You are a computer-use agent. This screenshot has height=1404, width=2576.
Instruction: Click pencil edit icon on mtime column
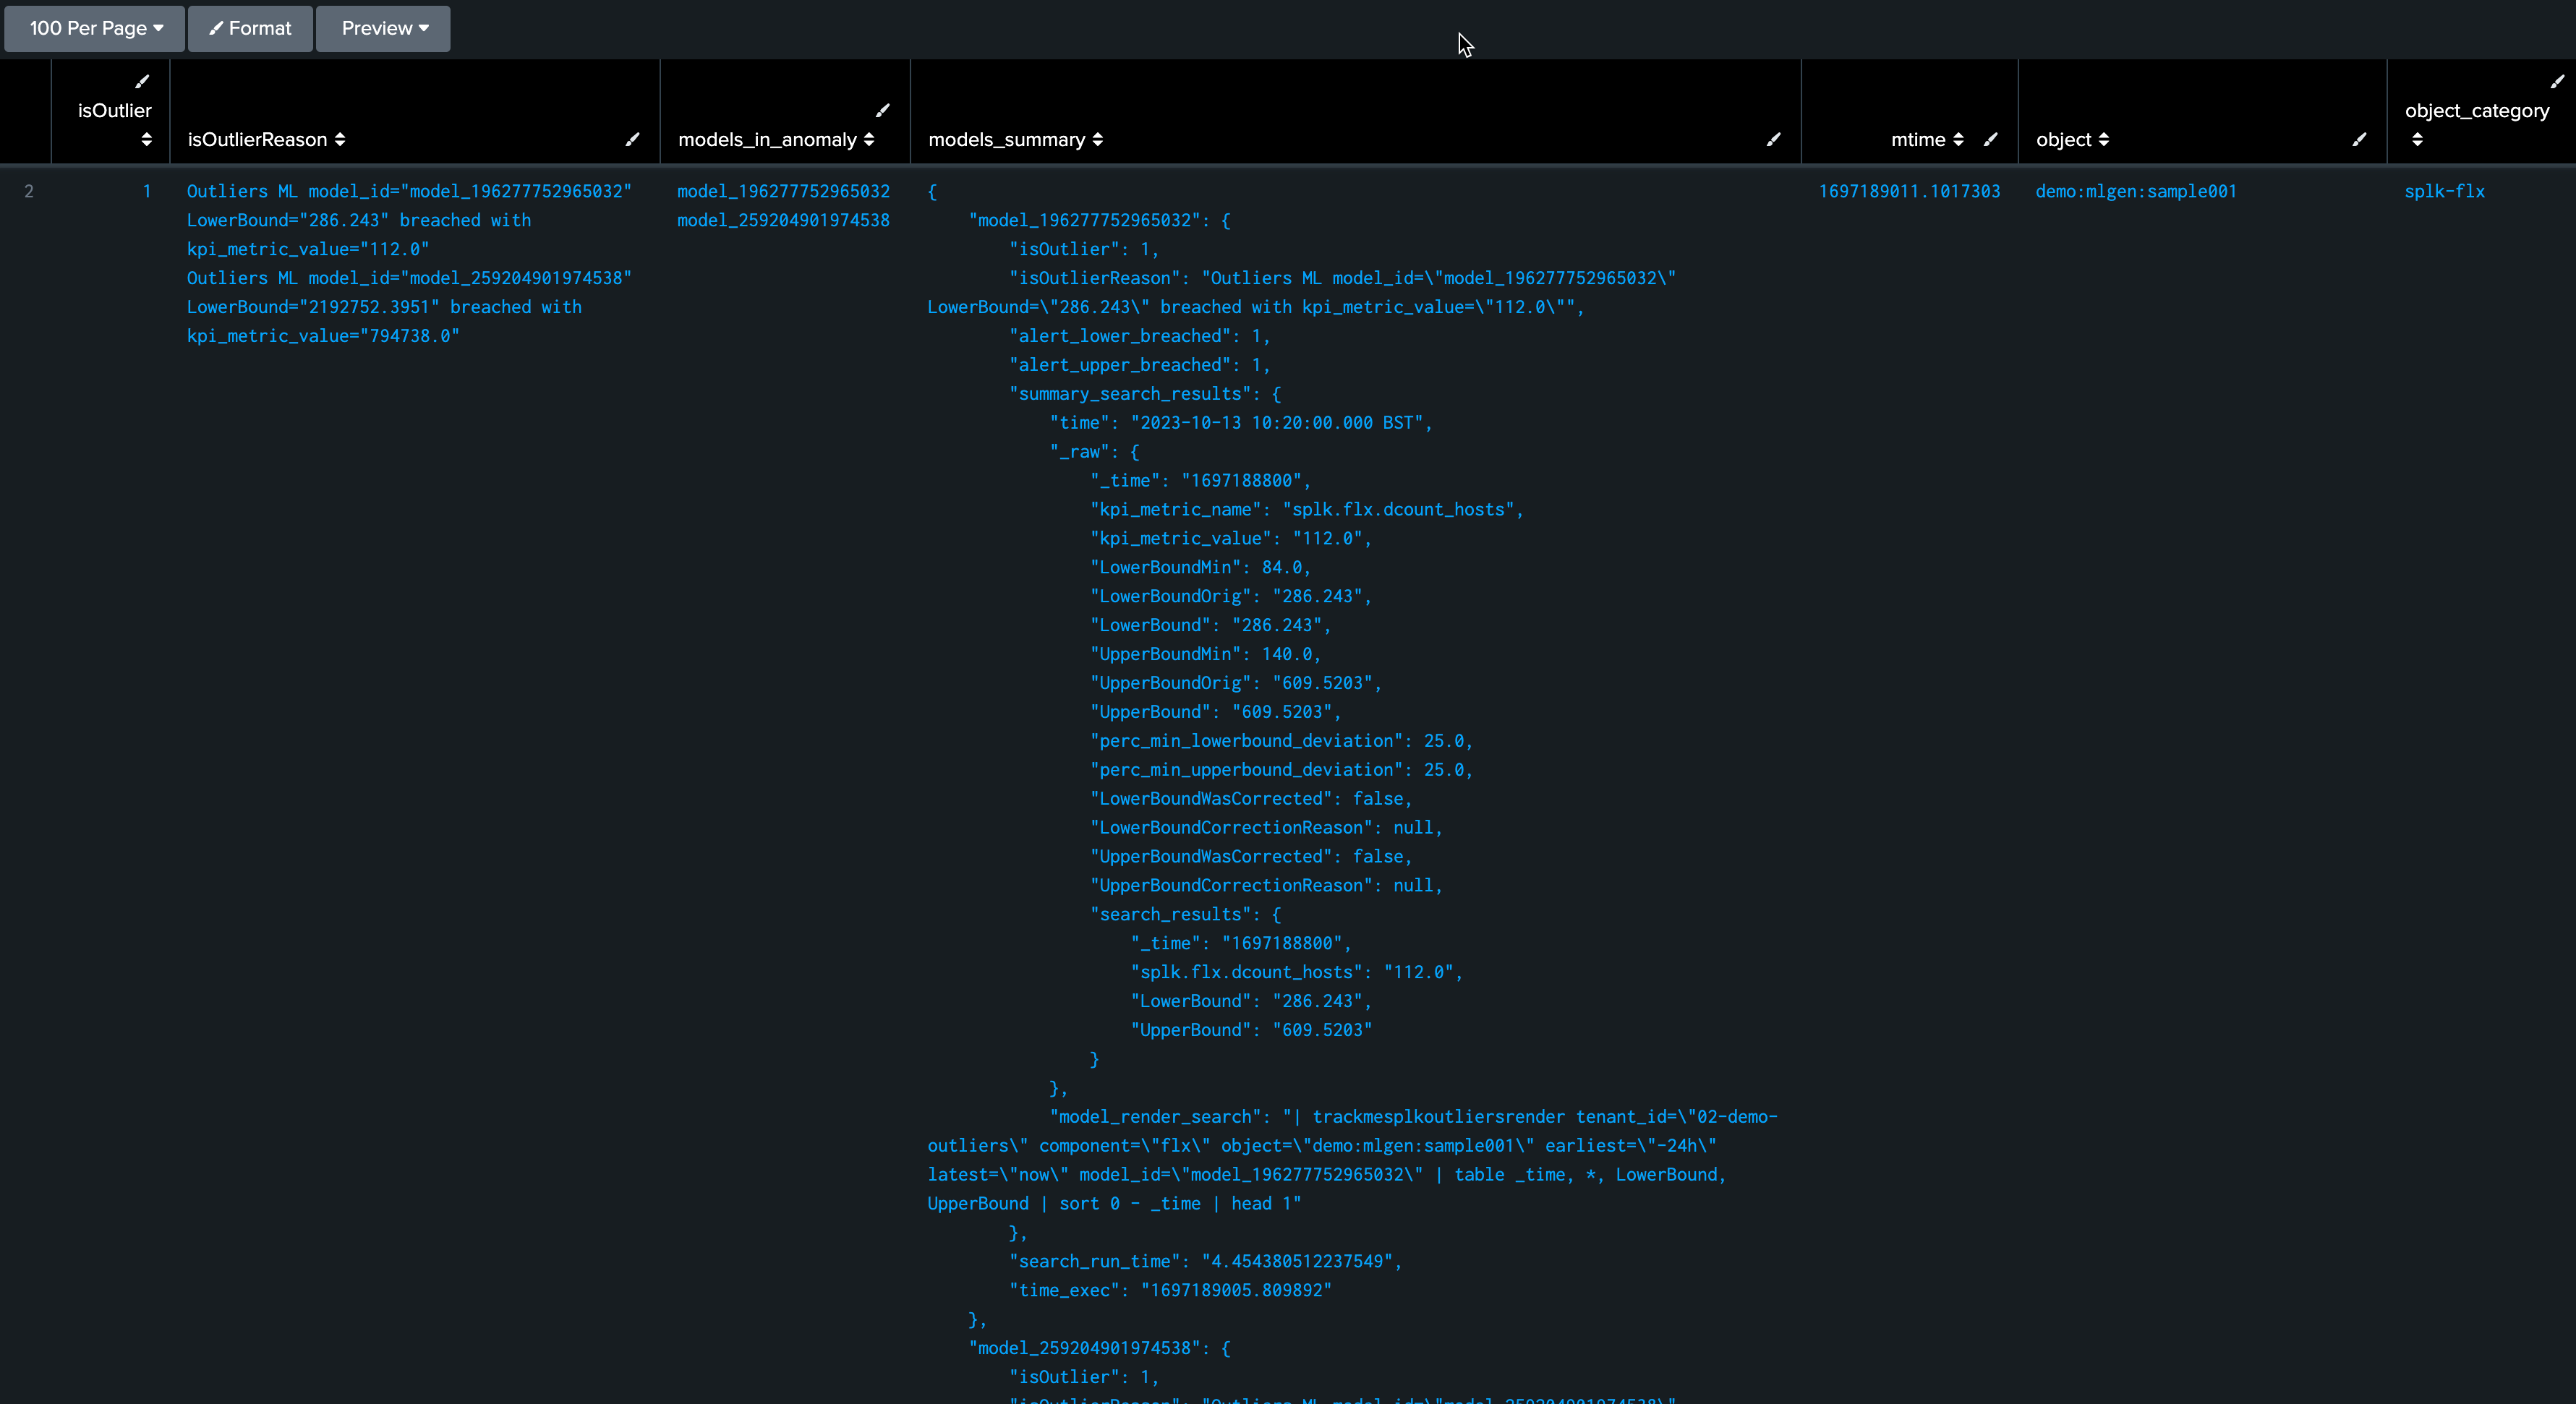(1990, 140)
